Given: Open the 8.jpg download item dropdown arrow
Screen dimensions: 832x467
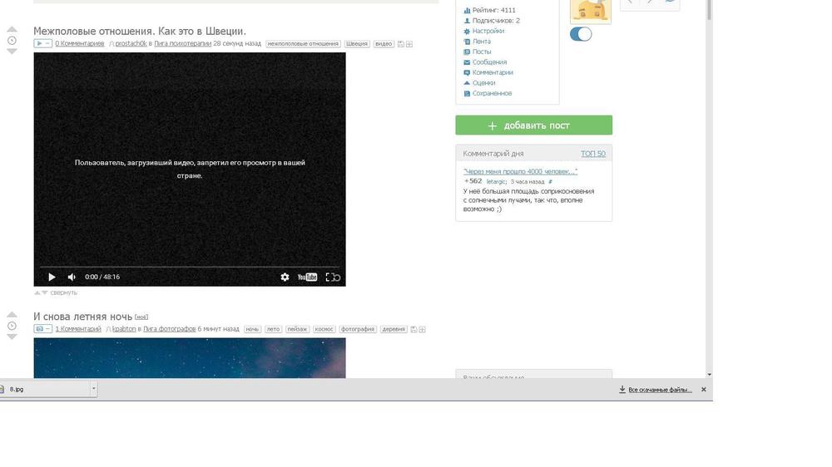Looking at the screenshot, I should pyautogui.click(x=93, y=388).
